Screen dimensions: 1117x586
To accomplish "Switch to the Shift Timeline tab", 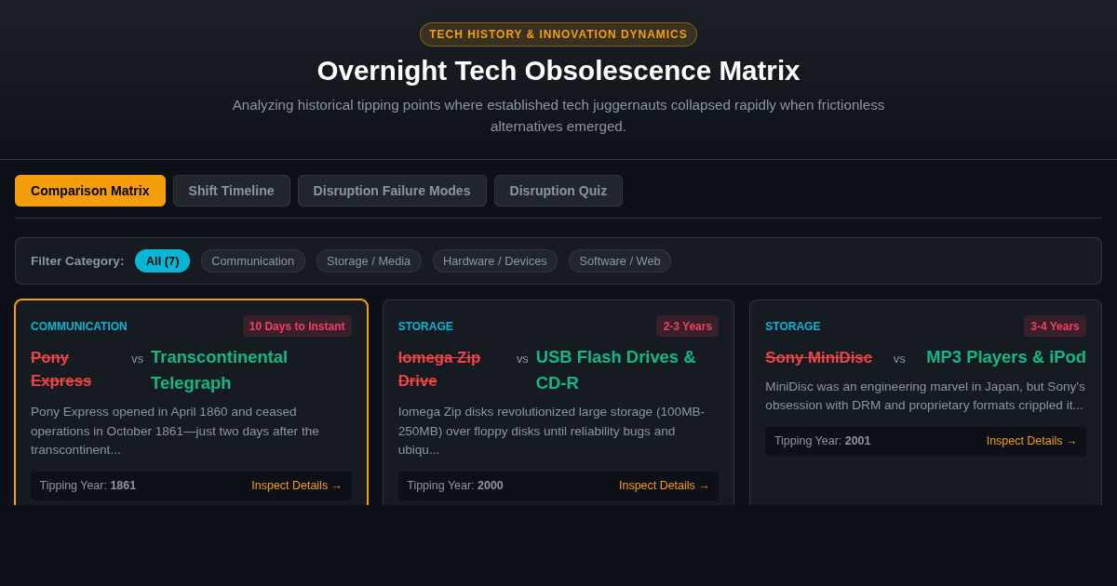I will (232, 191).
